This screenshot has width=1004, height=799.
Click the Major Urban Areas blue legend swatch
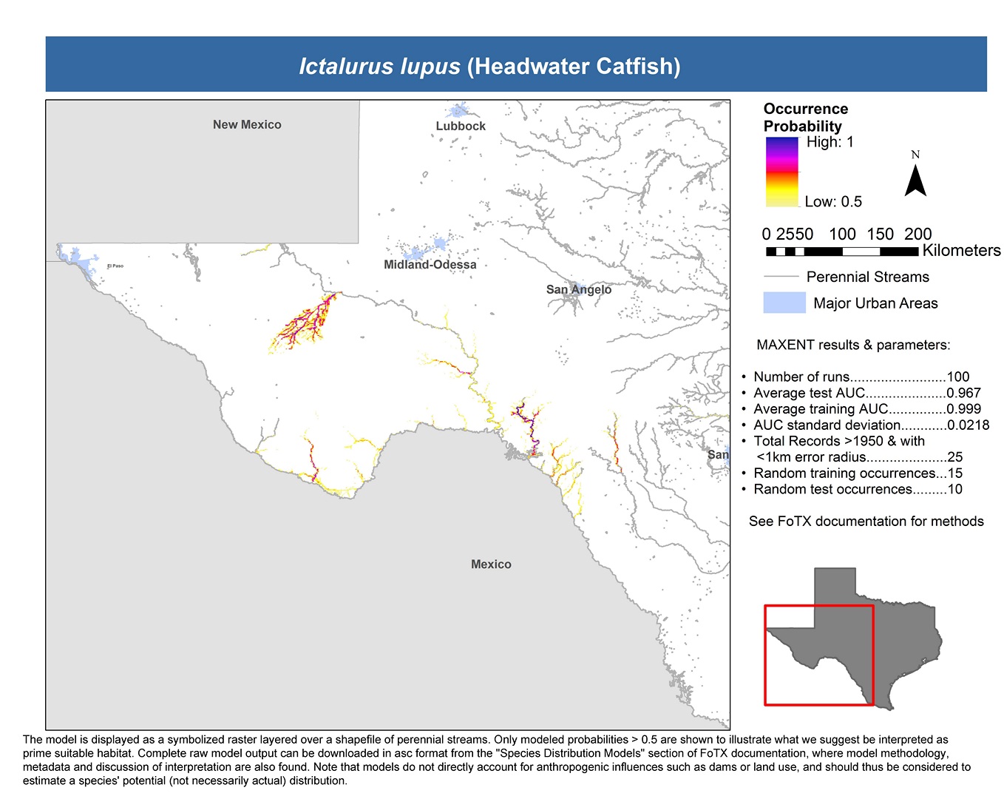click(x=784, y=303)
